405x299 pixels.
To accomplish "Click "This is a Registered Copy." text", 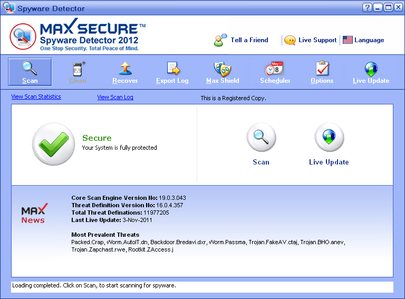I will [233, 98].
